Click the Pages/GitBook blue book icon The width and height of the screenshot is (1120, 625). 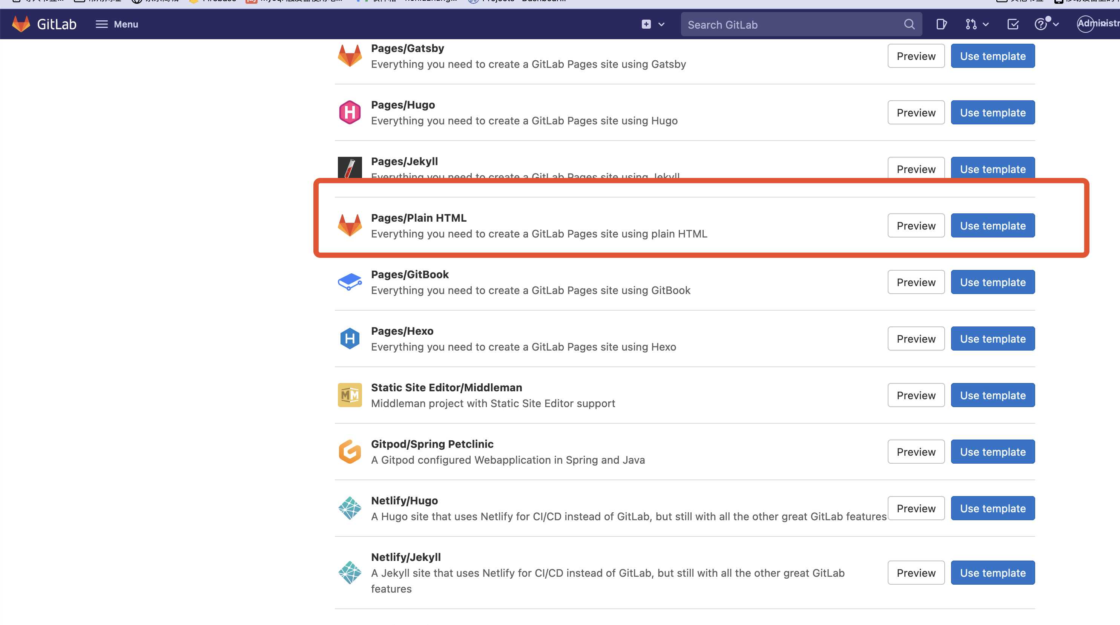[x=350, y=282]
